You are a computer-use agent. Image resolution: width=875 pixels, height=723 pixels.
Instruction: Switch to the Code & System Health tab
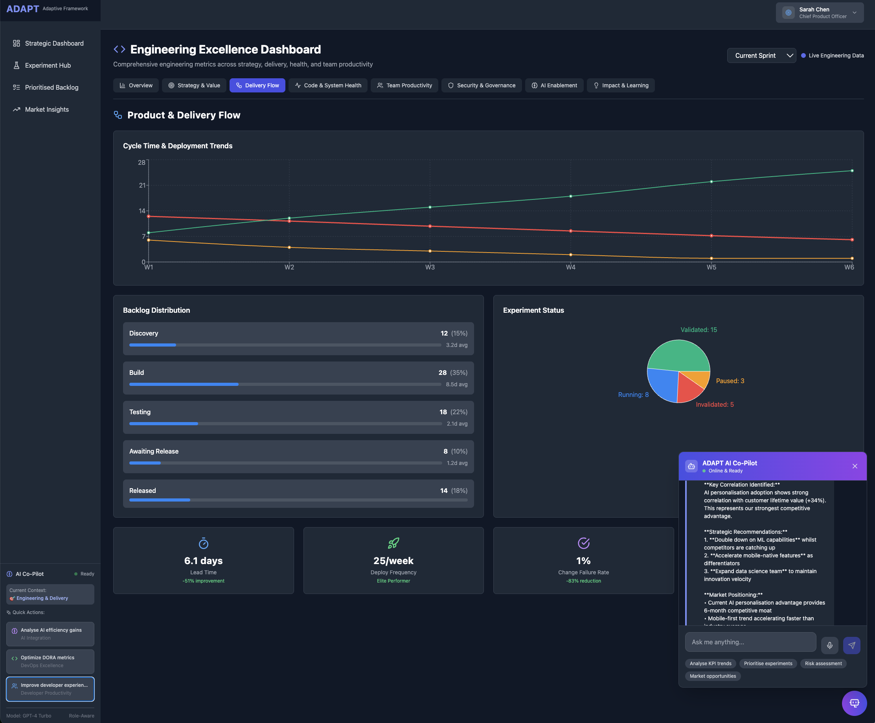click(x=328, y=85)
